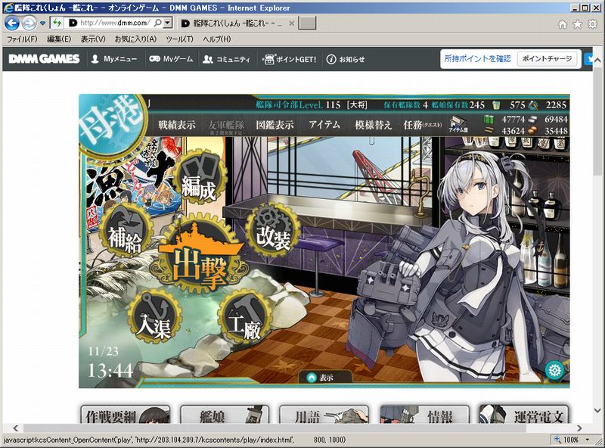Image resolution: width=605 pixels, height=448 pixels.
Task: Open the ツール(T) menu
Action: 179,39
